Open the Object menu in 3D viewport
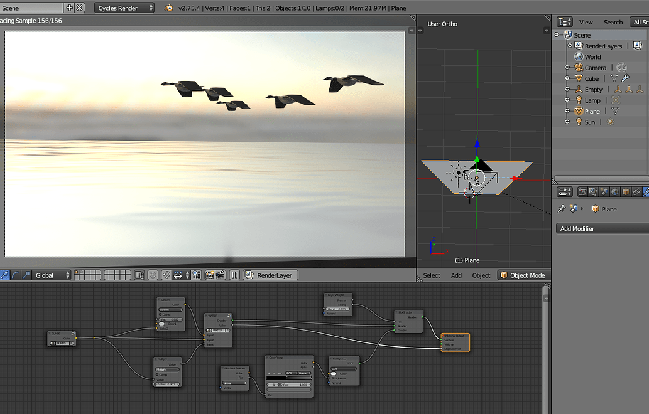Image resolution: width=649 pixels, height=414 pixels. click(481, 275)
